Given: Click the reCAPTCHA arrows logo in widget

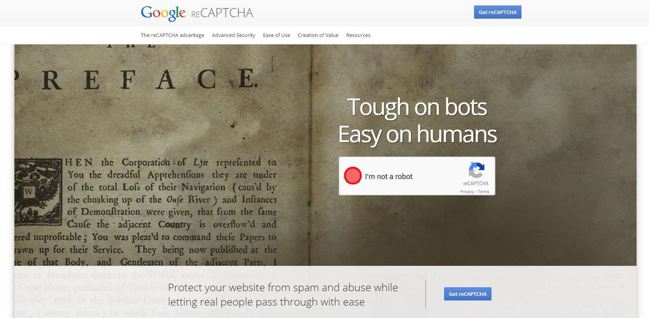Looking at the screenshot, I should click(x=476, y=170).
